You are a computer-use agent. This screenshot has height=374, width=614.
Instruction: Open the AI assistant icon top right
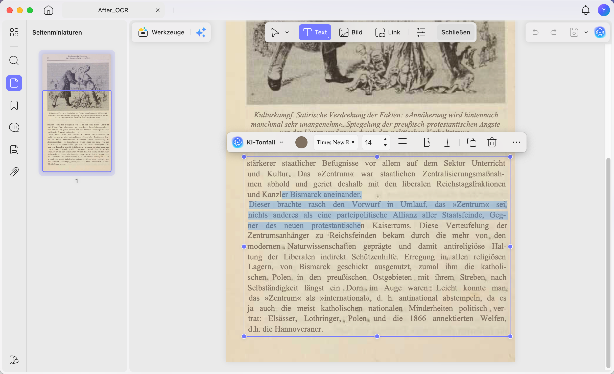[x=600, y=32]
